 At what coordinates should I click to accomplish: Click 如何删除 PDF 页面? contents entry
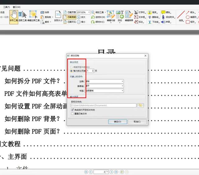[x=32, y=131]
